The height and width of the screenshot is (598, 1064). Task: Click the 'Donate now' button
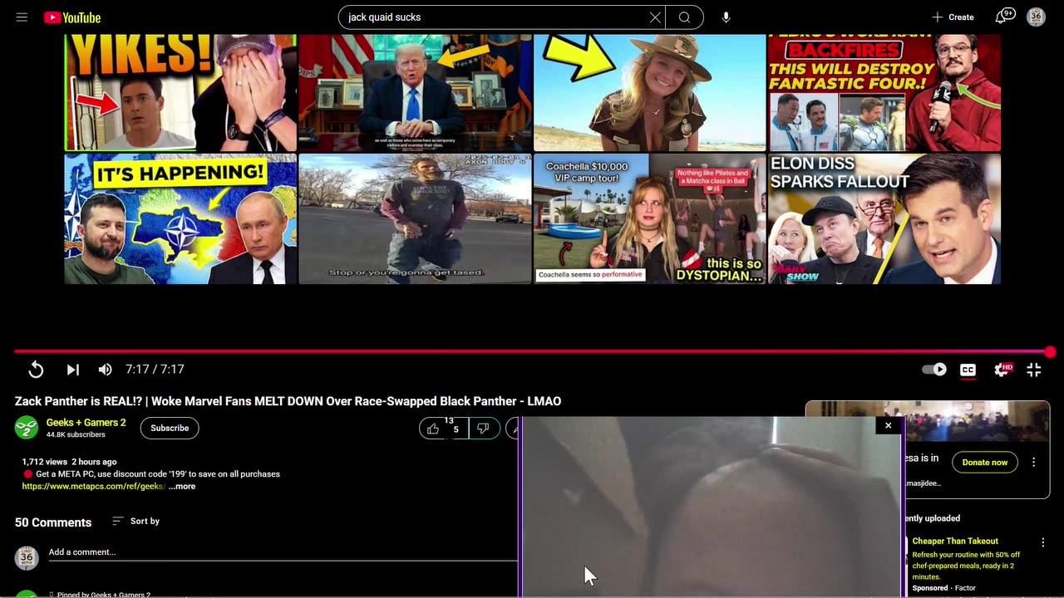(x=984, y=462)
